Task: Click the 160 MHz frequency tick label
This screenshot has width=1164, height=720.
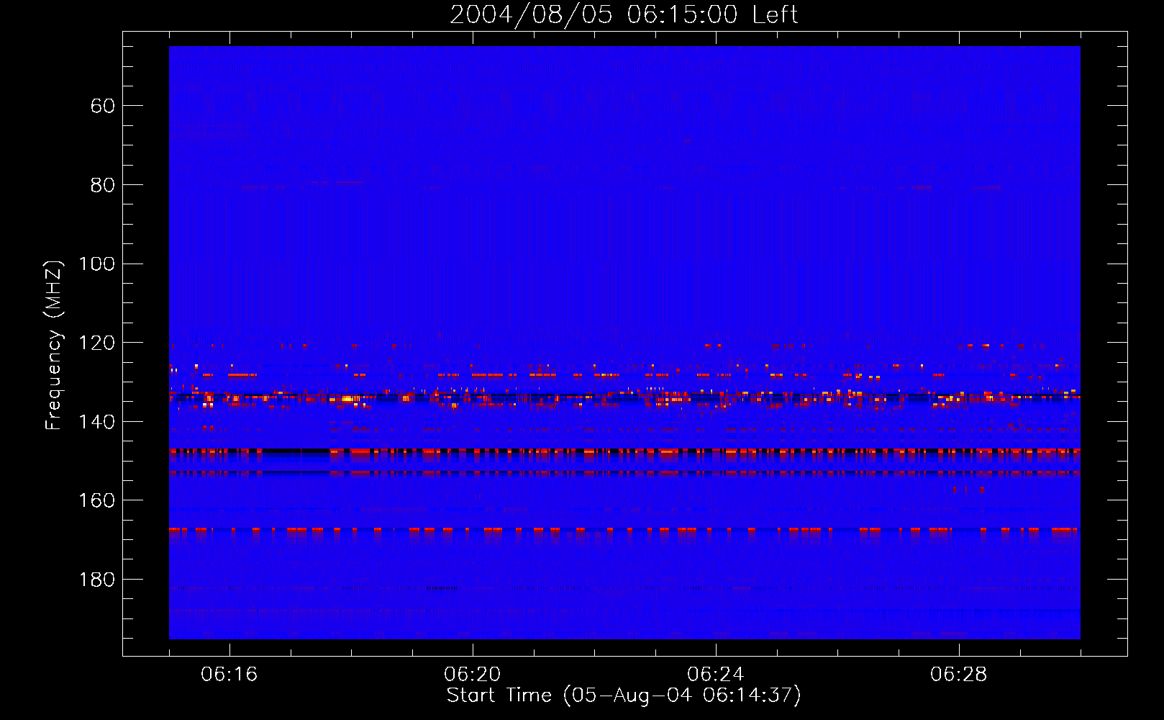Action: (96, 500)
